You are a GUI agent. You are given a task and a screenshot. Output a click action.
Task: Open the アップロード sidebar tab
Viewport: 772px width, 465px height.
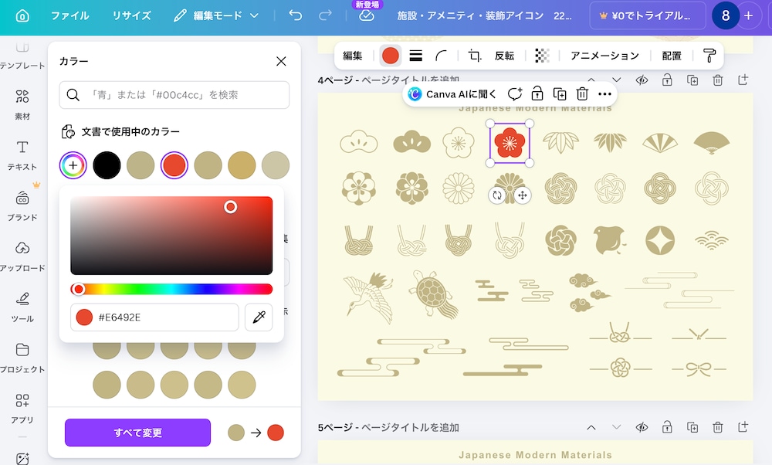(22, 256)
